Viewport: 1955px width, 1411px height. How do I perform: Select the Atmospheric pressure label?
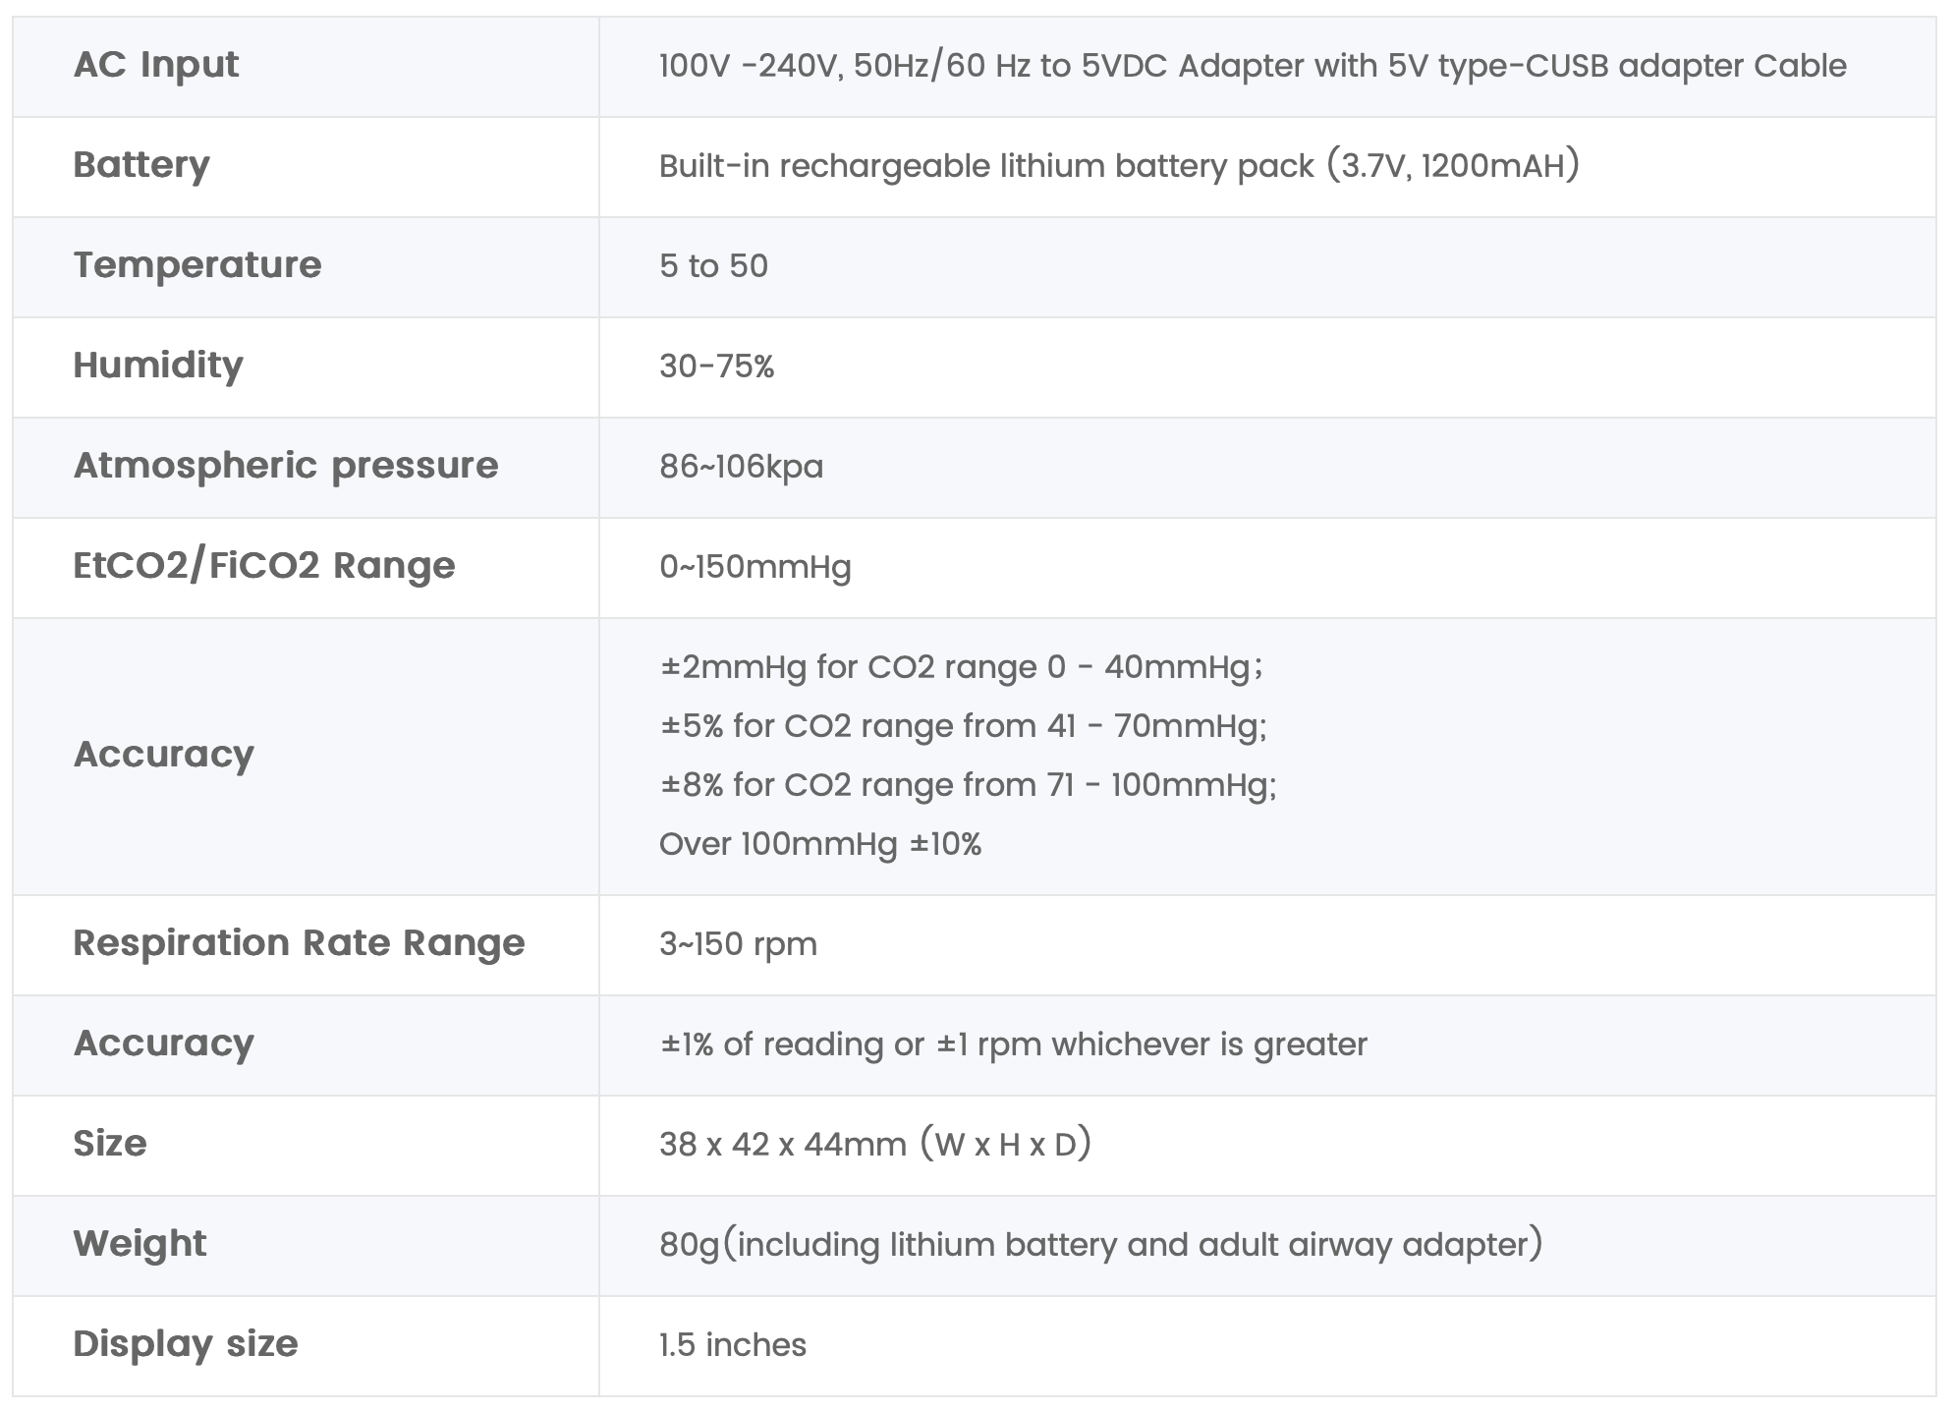(286, 466)
